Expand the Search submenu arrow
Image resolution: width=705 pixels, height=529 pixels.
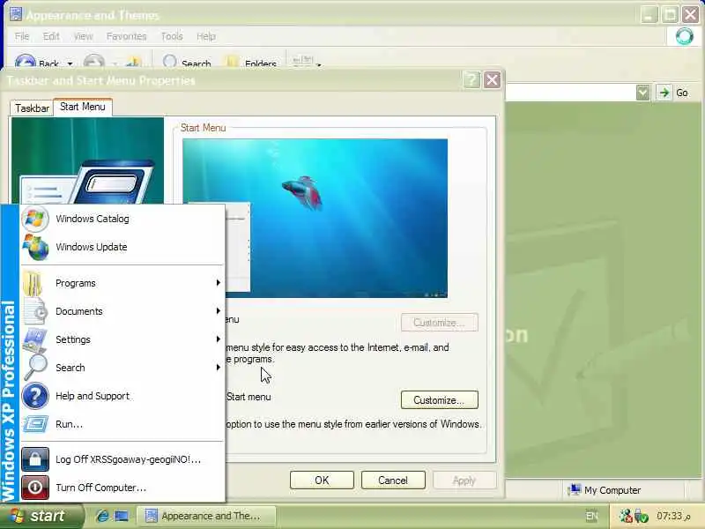tap(218, 368)
